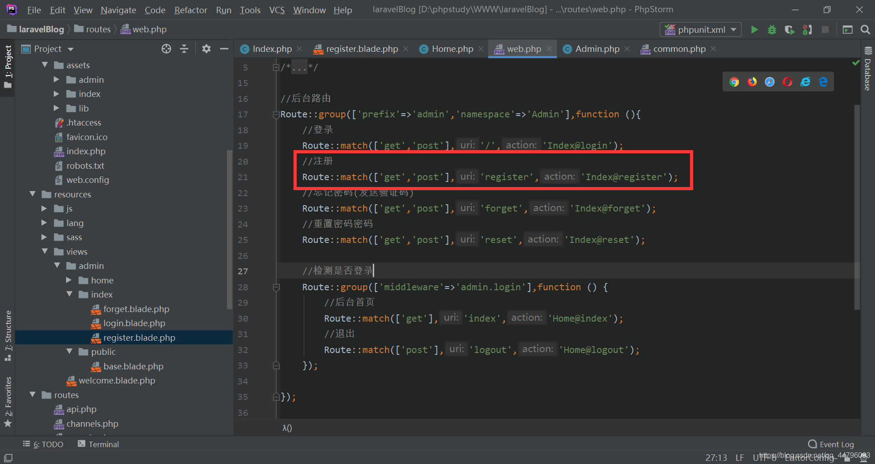Open the 6: TODO tool window
This screenshot has height=464, width=875.
point(43,444)
